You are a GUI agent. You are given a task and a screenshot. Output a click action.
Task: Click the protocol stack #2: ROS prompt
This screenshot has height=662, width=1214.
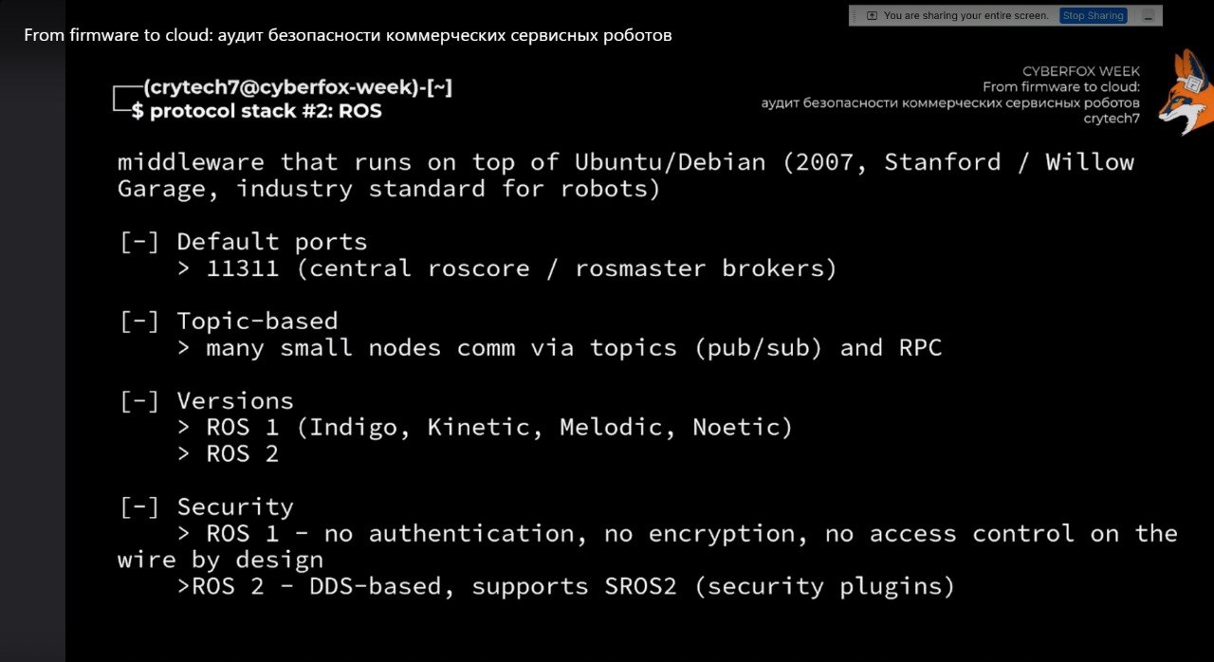coord(256,111)
